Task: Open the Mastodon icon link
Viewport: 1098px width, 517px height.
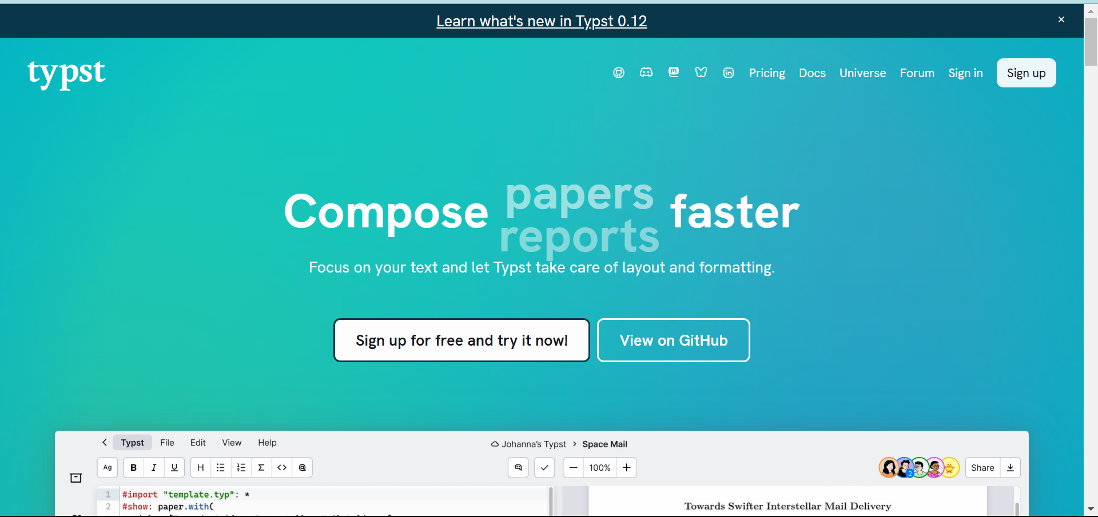Action: point(674,73)
